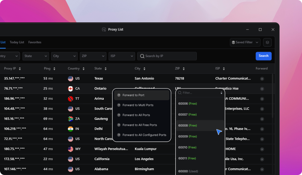Click the Trinidad flag in TT row

[70, 99]
